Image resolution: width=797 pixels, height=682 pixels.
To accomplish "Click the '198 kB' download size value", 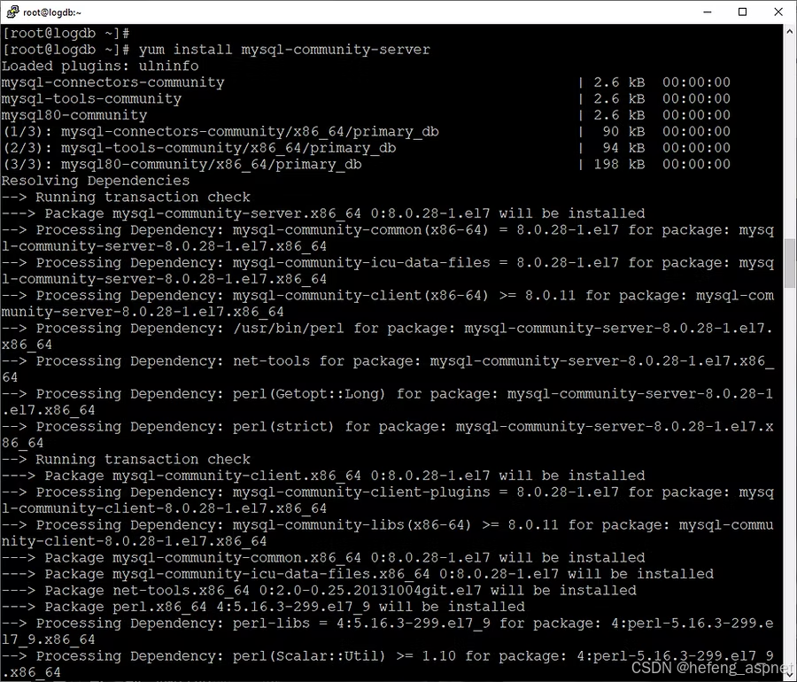I will [x=619, y=164].
